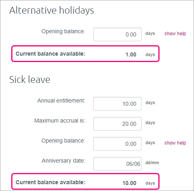Select Alternative holidays Current balance available label
Image resolution: width=194 pixels, height=191 pixels.
tap(51, 54)
